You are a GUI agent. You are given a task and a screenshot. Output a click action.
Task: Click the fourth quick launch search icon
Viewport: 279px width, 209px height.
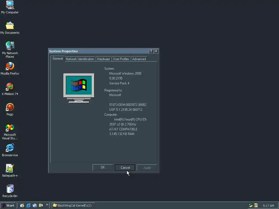pos(41,205)
